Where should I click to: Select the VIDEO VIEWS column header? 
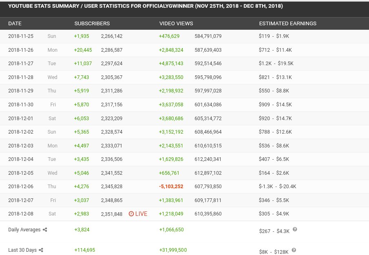point(176,24)
